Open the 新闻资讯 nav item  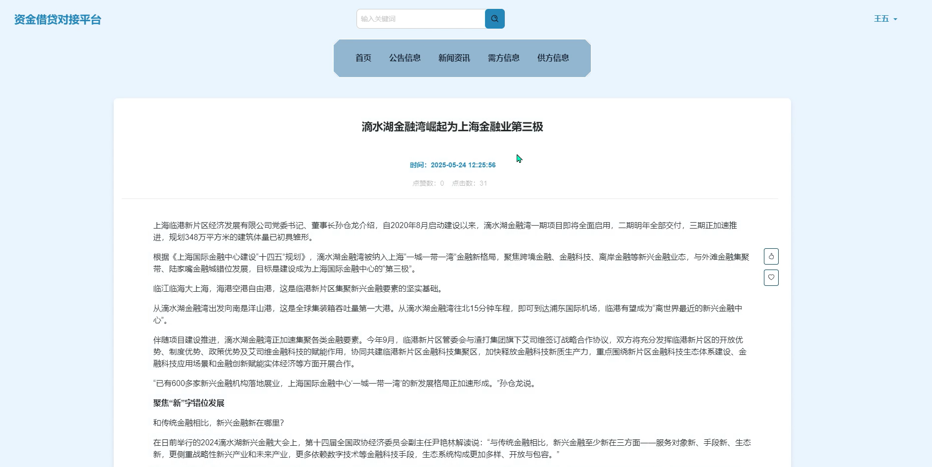pos(454,58)
